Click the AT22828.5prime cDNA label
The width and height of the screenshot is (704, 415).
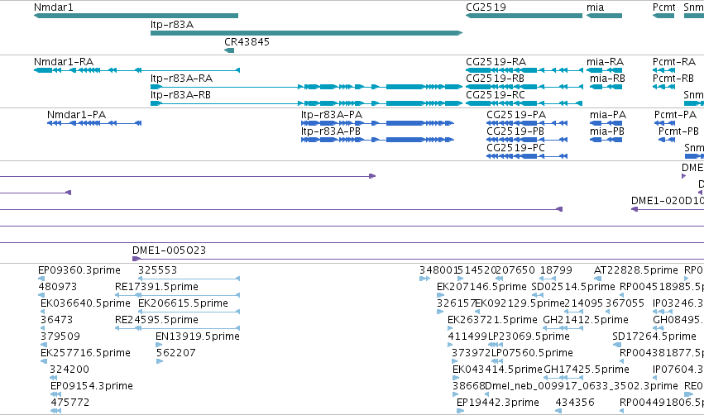pyautogui.click(x=636, y=270)
